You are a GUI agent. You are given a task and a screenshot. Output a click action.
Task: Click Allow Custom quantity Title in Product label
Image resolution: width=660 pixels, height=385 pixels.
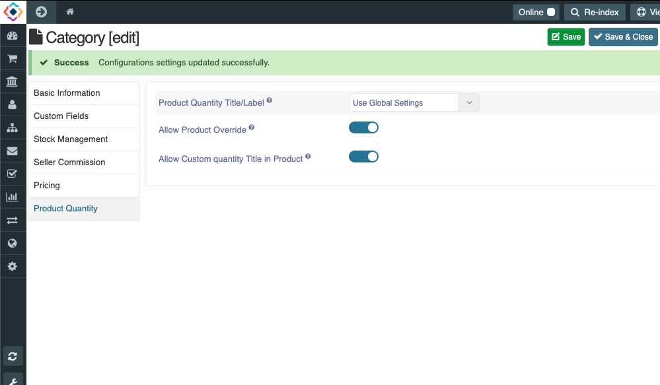coord(231,159)
